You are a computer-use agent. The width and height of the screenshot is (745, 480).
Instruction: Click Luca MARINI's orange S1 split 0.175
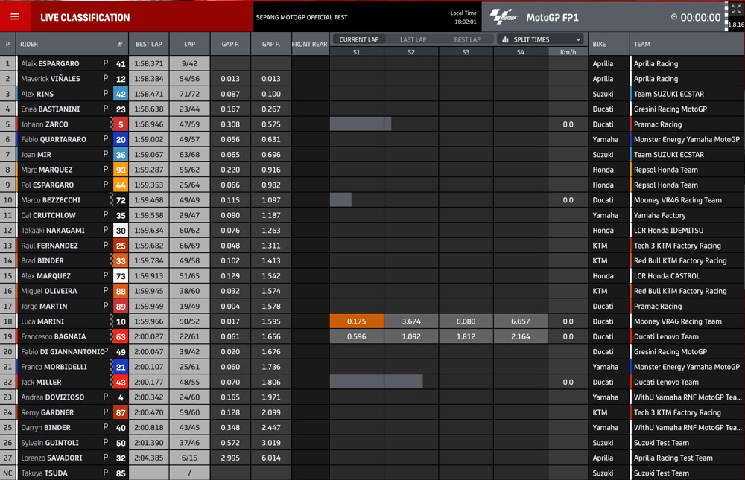point(356,321)
